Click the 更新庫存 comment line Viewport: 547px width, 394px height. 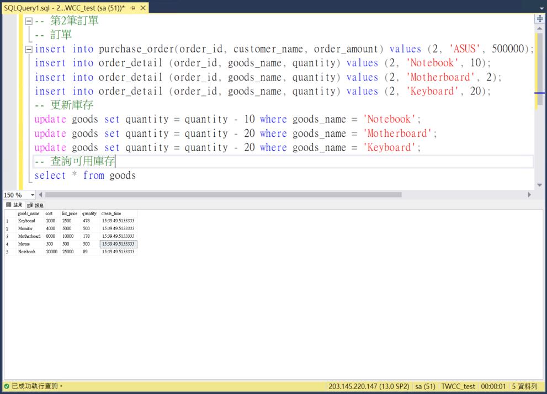pyautogui.click(x=64, y=105)
